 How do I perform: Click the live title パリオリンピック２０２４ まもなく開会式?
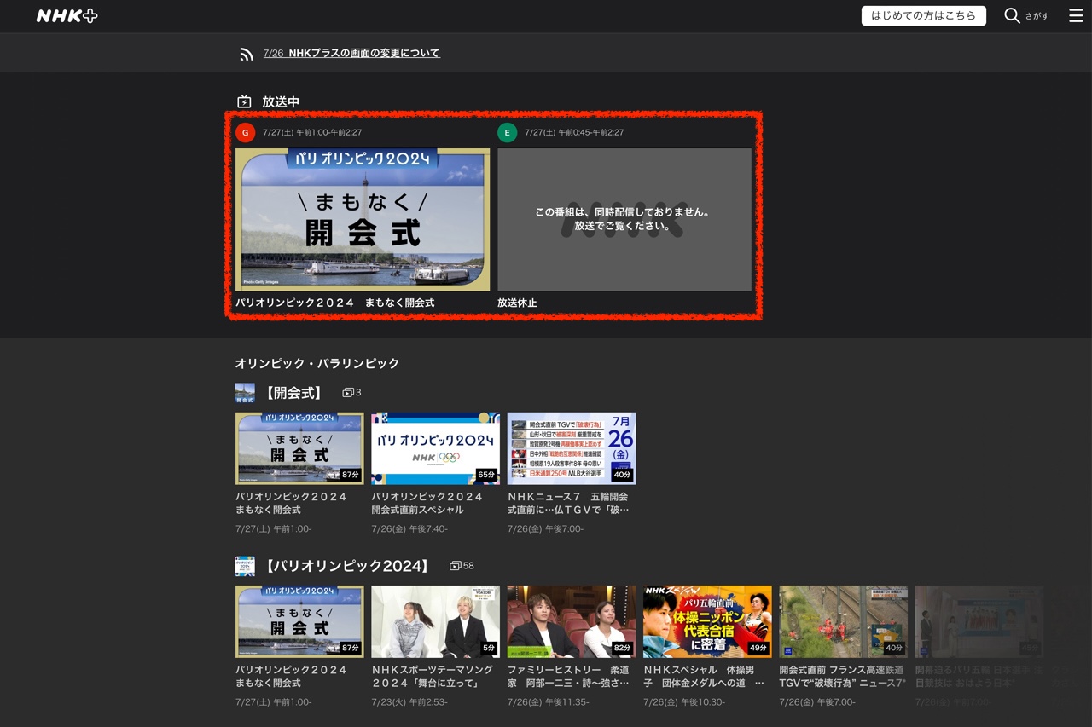click(335, 303)
